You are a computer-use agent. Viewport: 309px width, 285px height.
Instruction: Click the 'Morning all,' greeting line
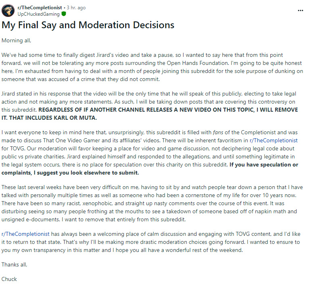point(17,41)
